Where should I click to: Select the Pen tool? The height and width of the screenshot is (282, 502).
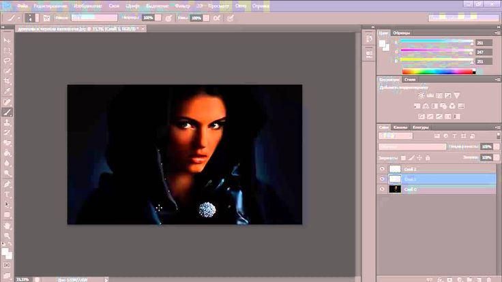point(7,184)
